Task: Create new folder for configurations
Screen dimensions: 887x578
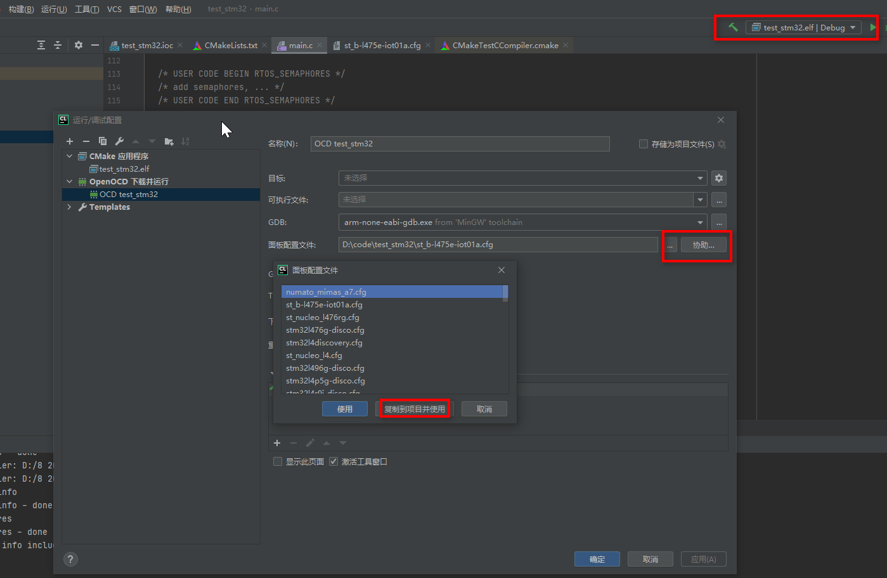Action: (169, 141)
